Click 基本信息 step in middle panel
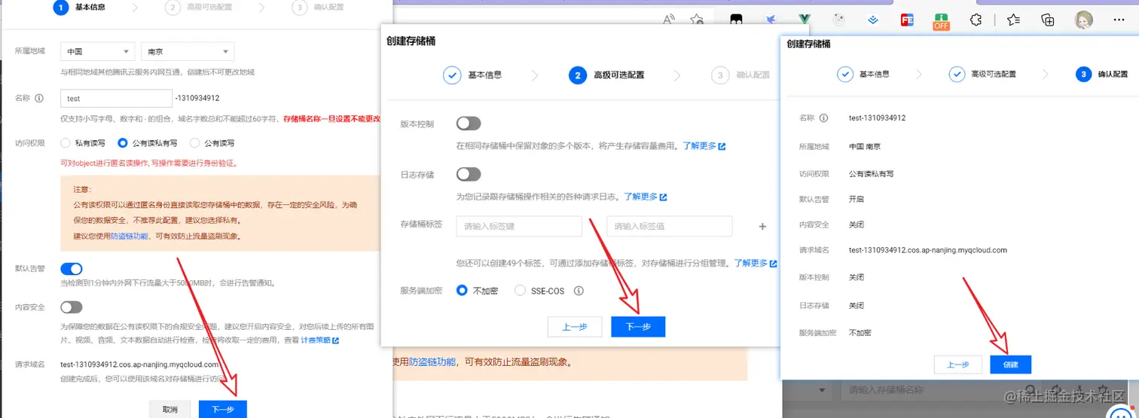This screenshot has width=1139, height=418. (x=472, y=75)
